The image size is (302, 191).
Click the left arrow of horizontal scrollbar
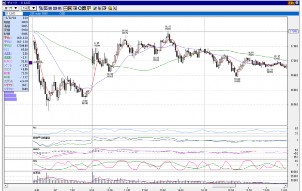pyautogui.click(x=6, y=185)
